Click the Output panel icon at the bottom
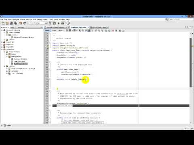This screenshot has width=194, height=145. [5, 125]
